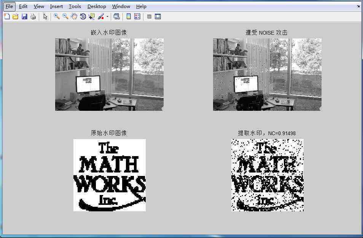This screenshot has width=363, height=238.
Task: Open the File menu
Action: pos(9,6)
